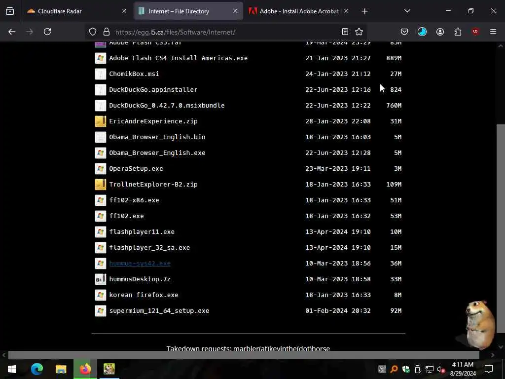
Task: Click the DuckDuckGo.appinstaller file icon
Action: [x=101, y=90]
